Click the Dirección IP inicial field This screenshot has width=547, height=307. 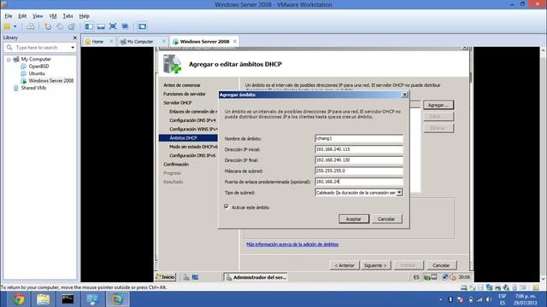(x=359, y=149)
